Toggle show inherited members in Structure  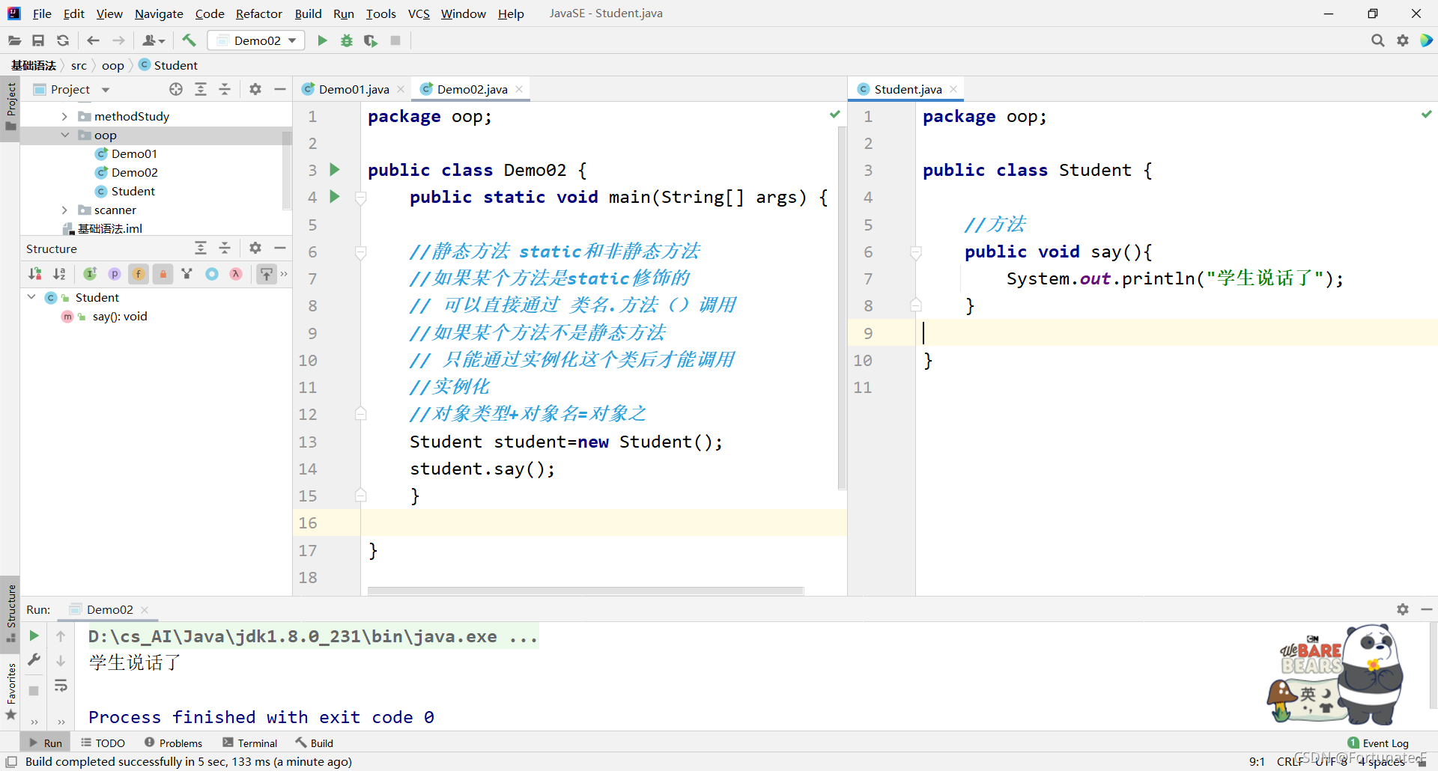click(90, 274)
